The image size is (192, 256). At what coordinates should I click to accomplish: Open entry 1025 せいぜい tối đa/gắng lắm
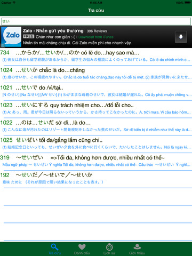point(96,144)
